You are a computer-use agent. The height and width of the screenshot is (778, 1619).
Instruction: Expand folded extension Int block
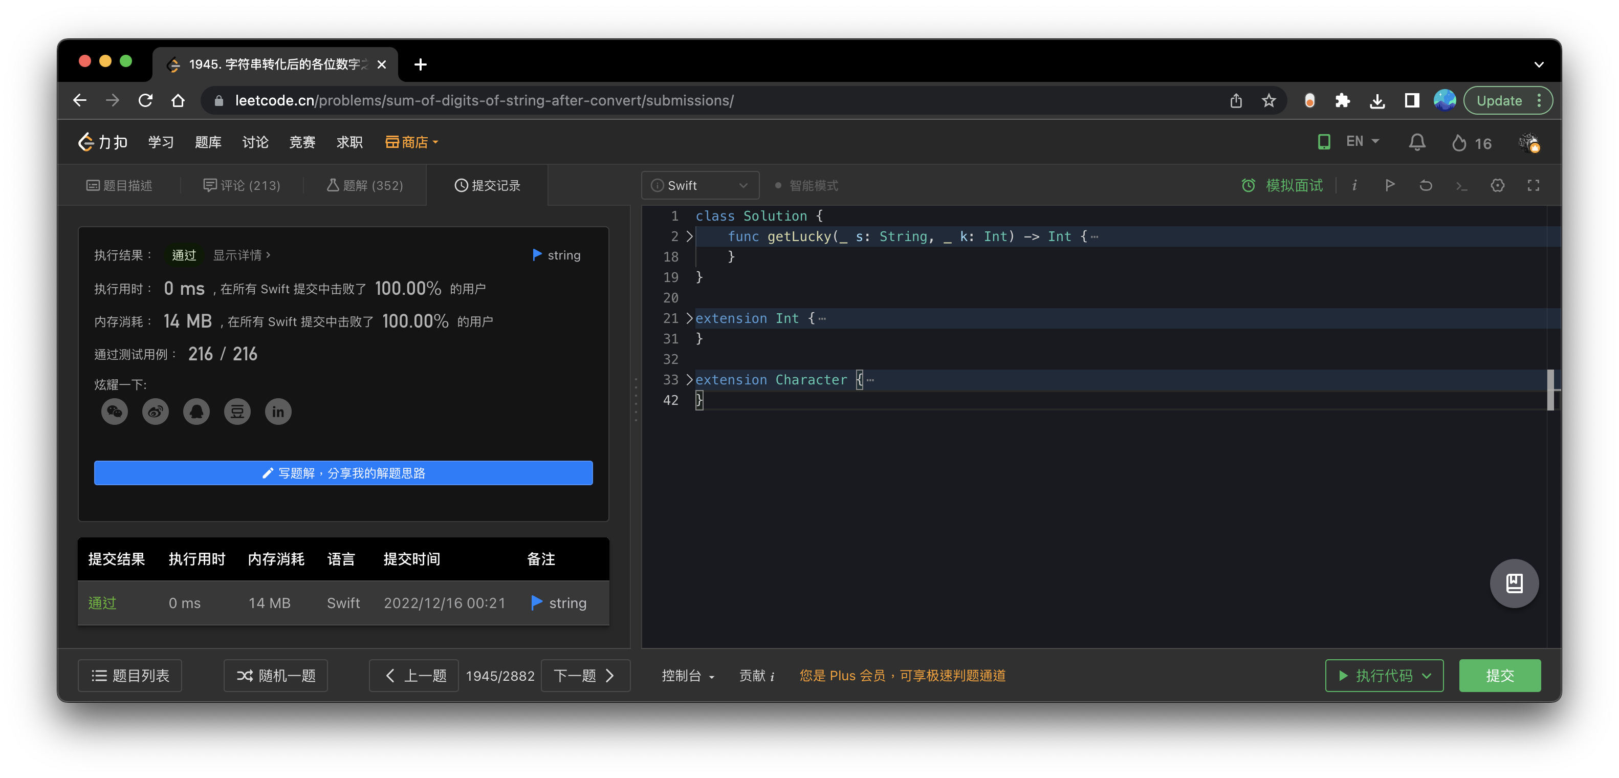689,318
